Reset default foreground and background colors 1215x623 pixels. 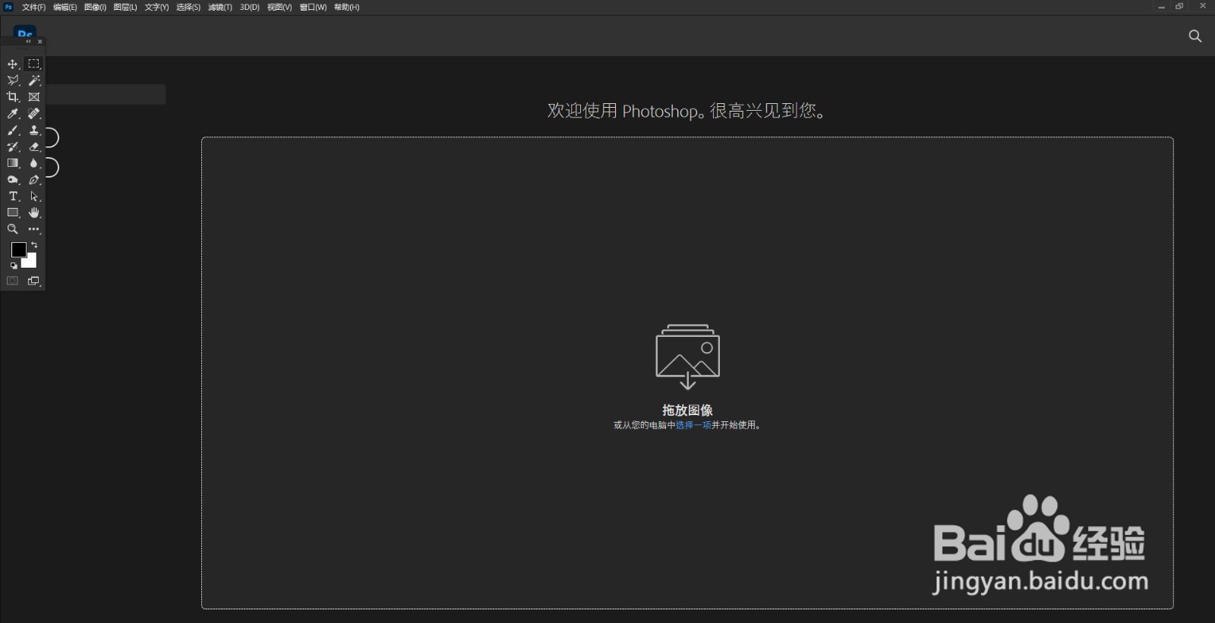14,266
